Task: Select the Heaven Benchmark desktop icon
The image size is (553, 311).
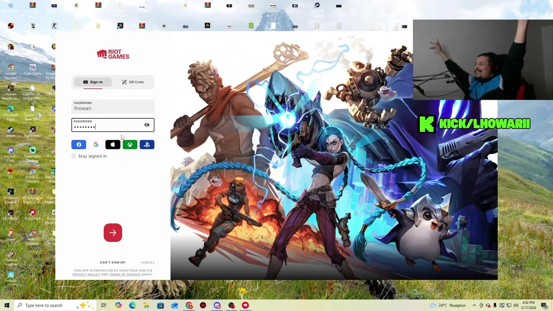Action: [11, 93]
